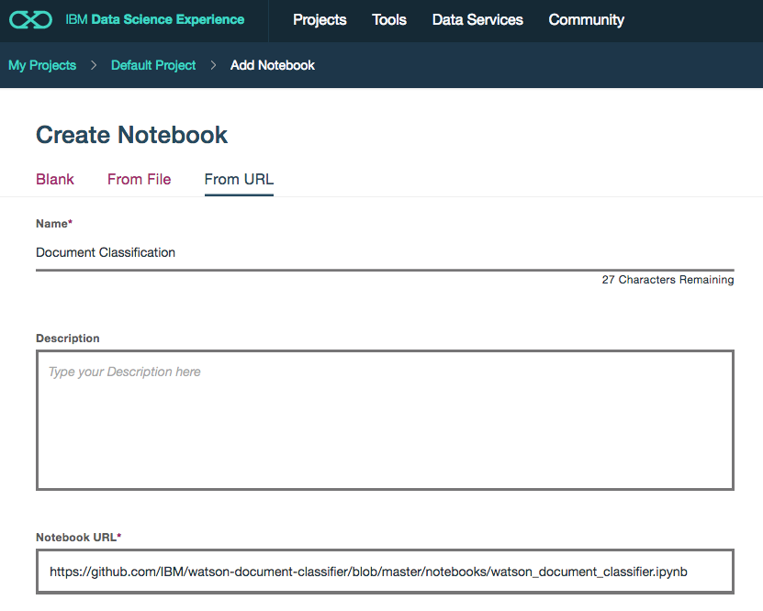Select the From URL tab

239,180
